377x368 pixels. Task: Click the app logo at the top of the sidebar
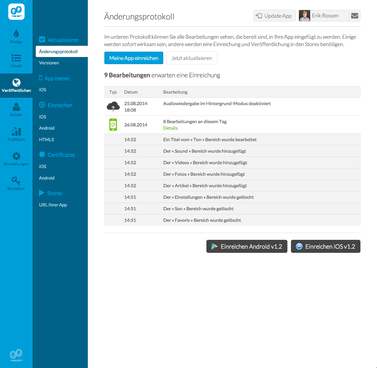(x=16, y=12)
